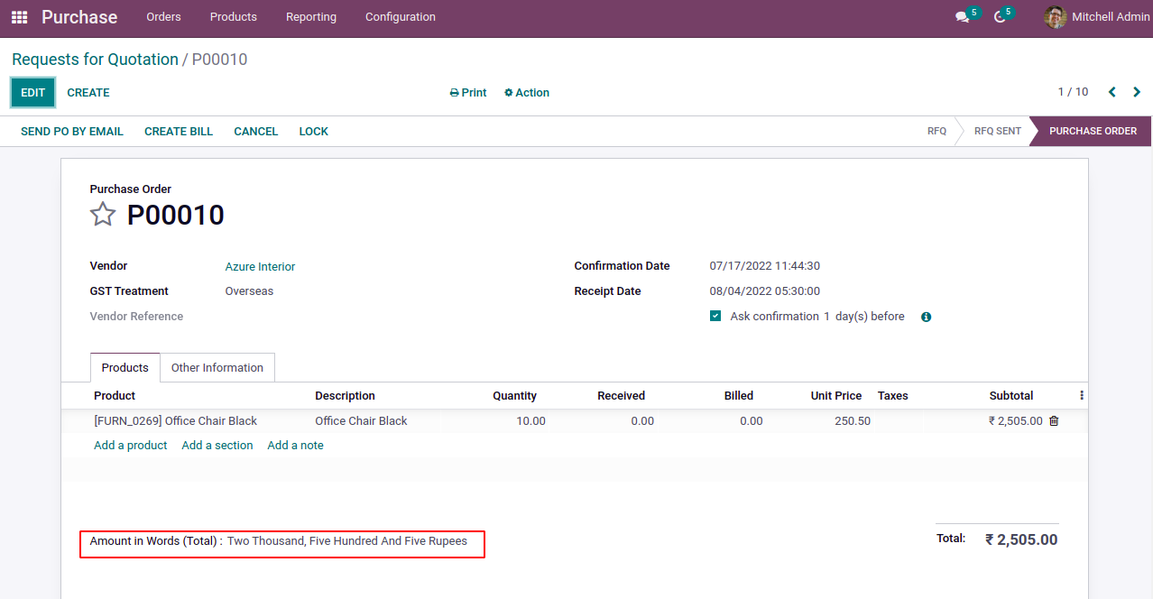Click the info icon beside days before

(x=926, y=318)
